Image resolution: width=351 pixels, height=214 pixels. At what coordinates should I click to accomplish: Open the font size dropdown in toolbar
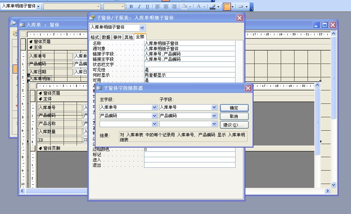click(x=123, y=6)
